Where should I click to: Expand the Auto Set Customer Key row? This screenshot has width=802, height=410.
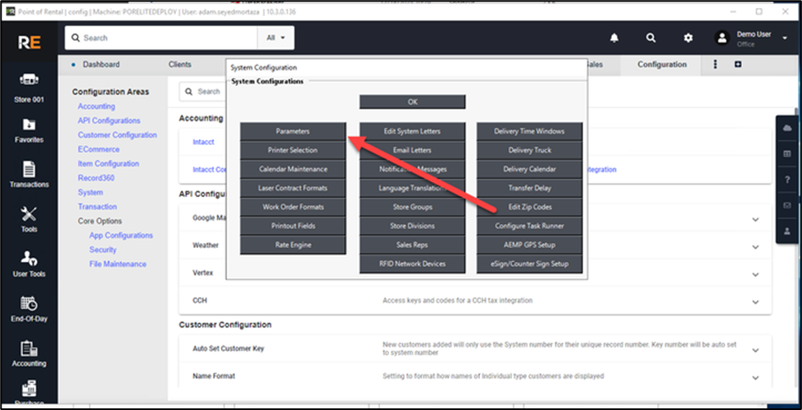pos(754,349)
